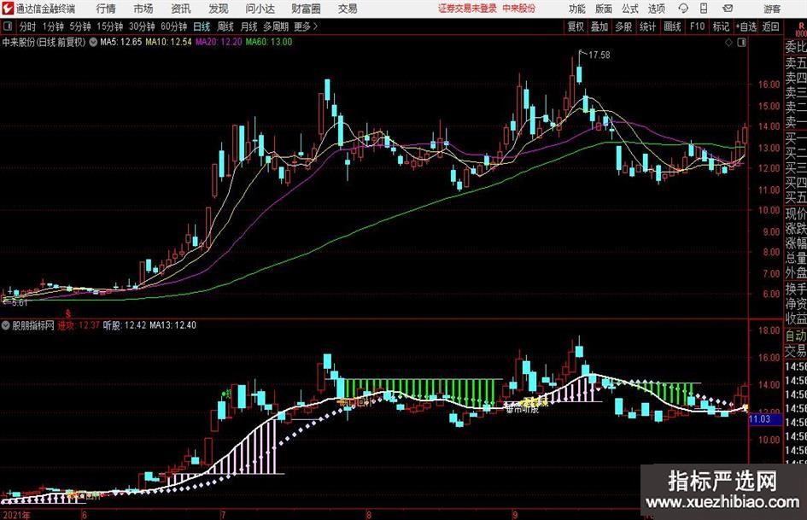This screenshot has width=807, height=520.
Task: Click the MA20: 12.20 label
Action: (219, 42)
